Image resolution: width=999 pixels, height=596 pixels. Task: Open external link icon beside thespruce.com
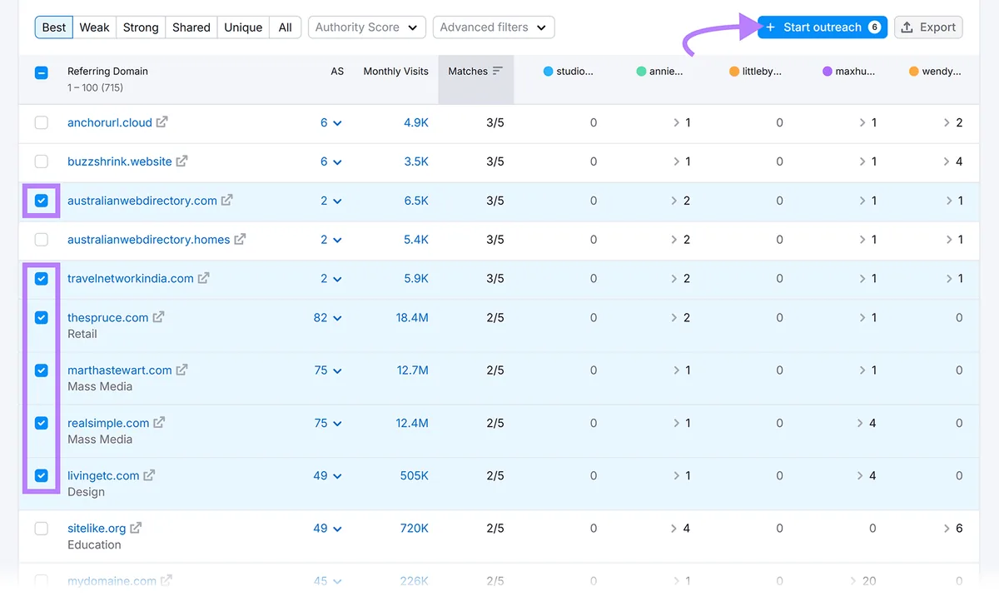tap(159, 317)
